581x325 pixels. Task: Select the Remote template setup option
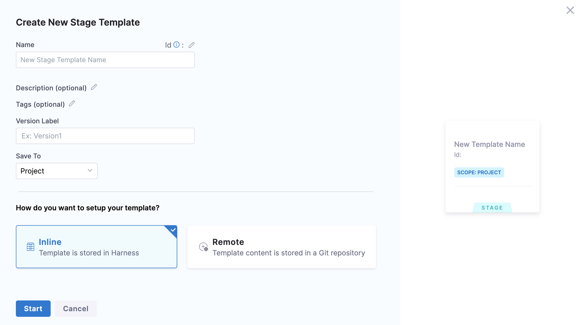point(281,247)
